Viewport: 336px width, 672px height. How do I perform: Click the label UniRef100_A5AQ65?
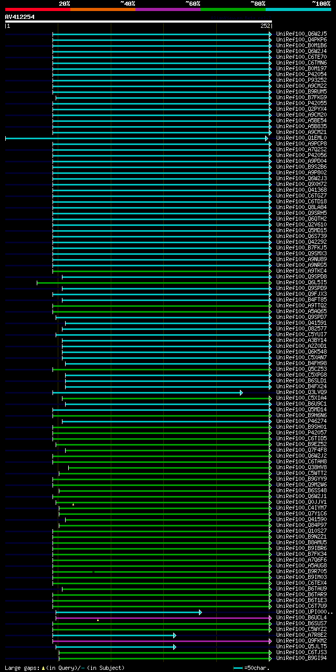click(301, 311)
